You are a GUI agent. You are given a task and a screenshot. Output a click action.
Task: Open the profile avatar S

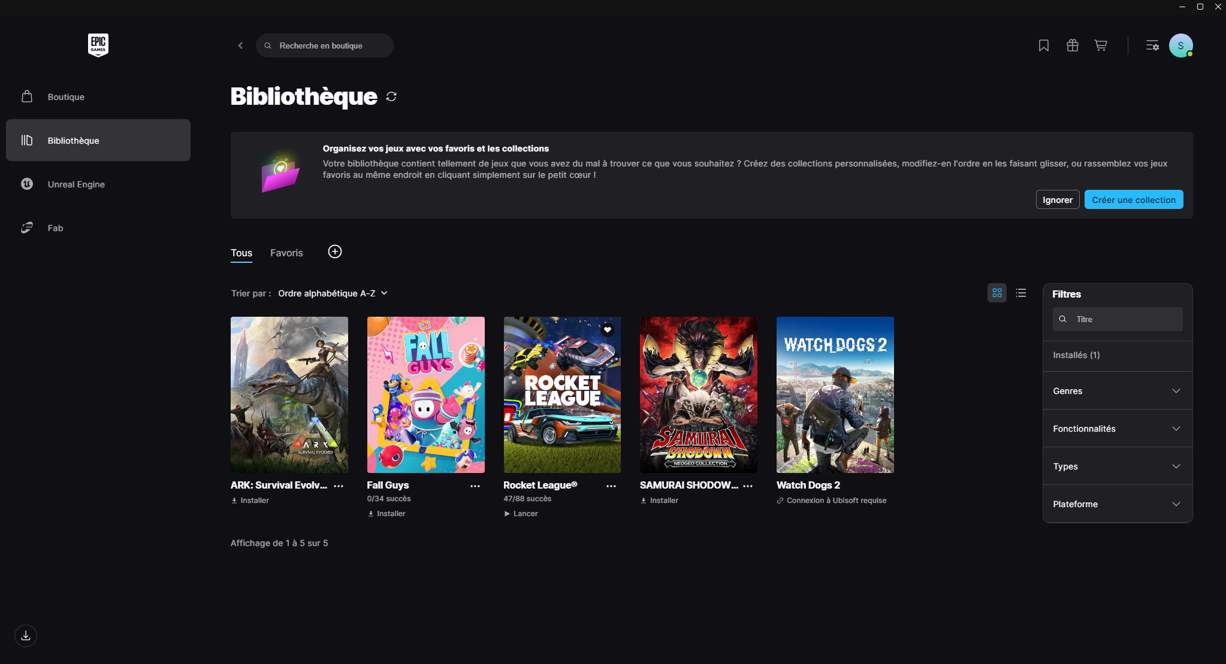pos(1180,46)
